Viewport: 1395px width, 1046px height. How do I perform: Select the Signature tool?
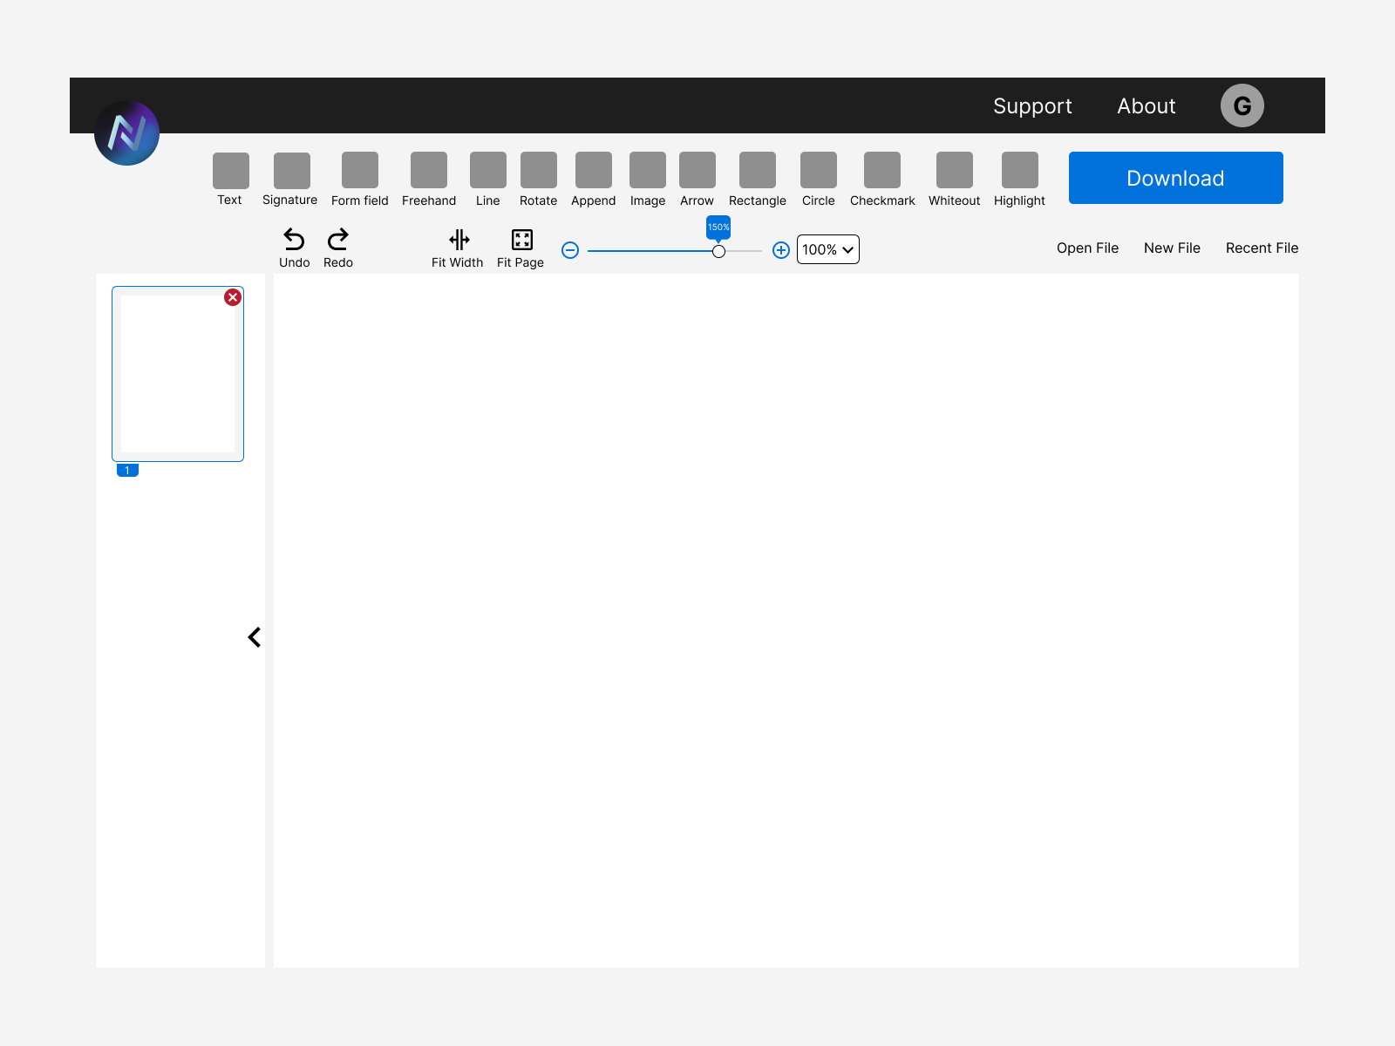coord(290,170)
